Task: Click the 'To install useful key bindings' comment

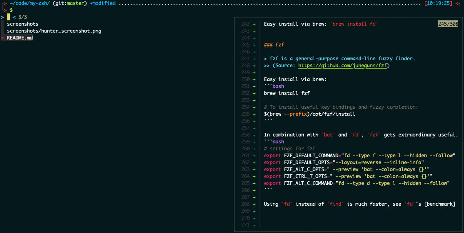Action: pyautogui.click(x=341, y=107)
